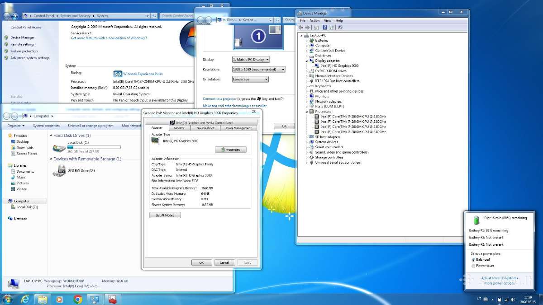Screen dimensions: 543x305
Task: Open More power options link
Action: [500, 284]
